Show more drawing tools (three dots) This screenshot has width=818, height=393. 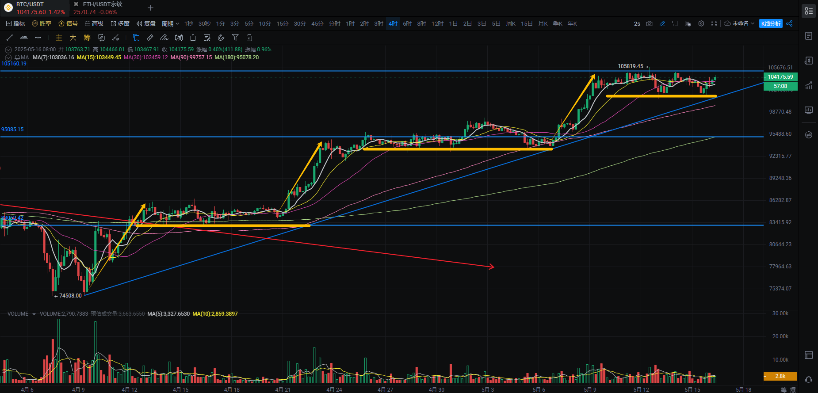click(38, 38)
